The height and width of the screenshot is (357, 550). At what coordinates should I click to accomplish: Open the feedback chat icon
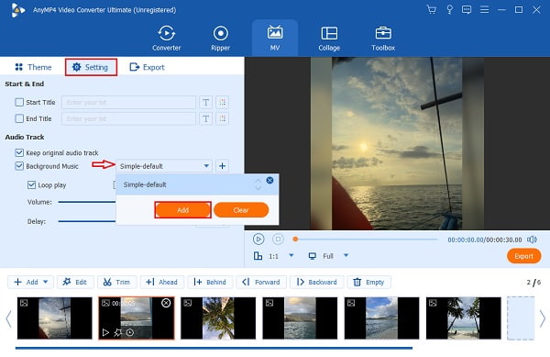pyautogui.click(x=467, y=9)
